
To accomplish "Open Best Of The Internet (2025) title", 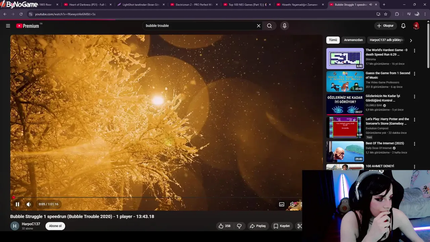I will click(x=385, y=143).
